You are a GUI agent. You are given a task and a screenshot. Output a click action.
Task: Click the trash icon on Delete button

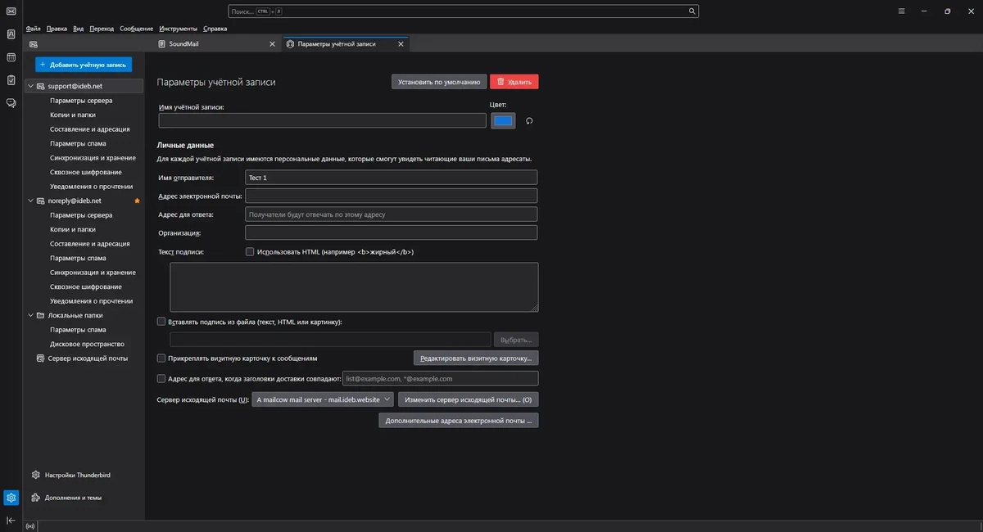point(499,82)
